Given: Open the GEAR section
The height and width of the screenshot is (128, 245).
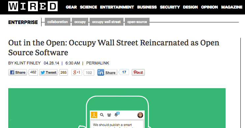Looking at the screenshot, I should click(71, 7).
